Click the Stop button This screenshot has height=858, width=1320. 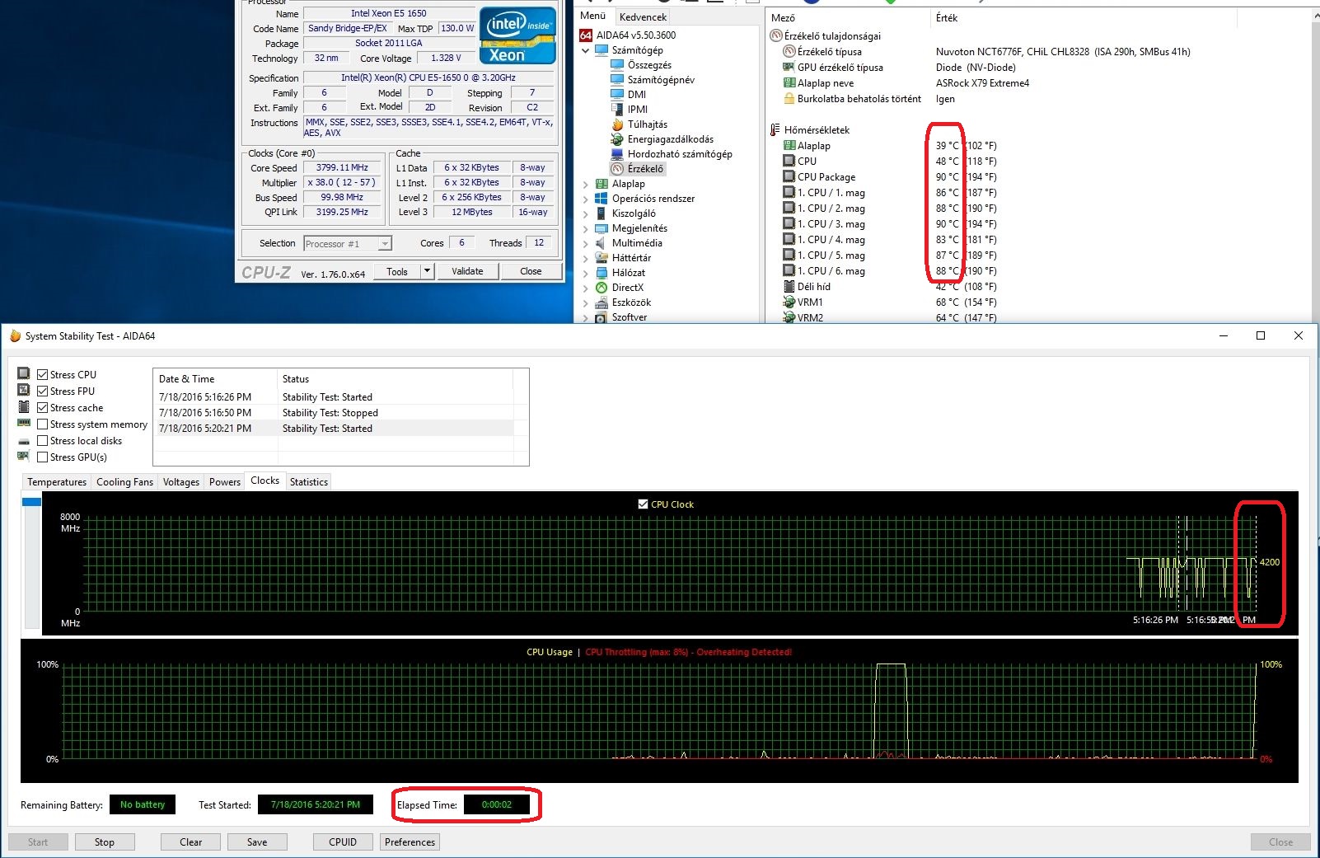[105, 842]
